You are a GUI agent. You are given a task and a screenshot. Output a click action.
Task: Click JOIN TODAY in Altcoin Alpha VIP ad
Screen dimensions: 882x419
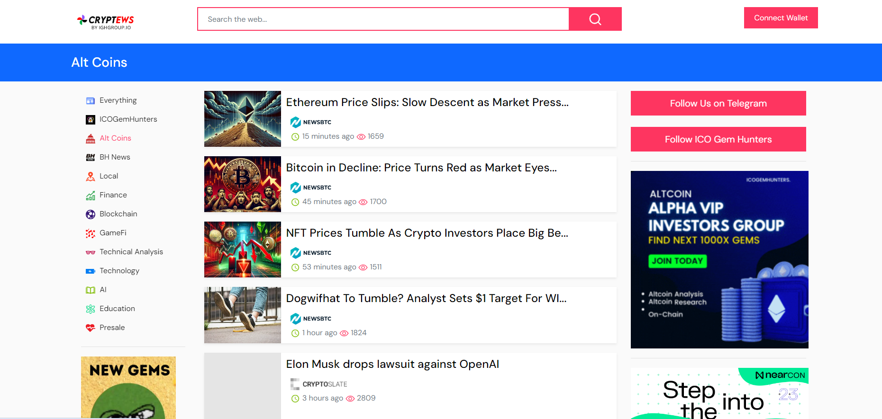tap(677, 261)
